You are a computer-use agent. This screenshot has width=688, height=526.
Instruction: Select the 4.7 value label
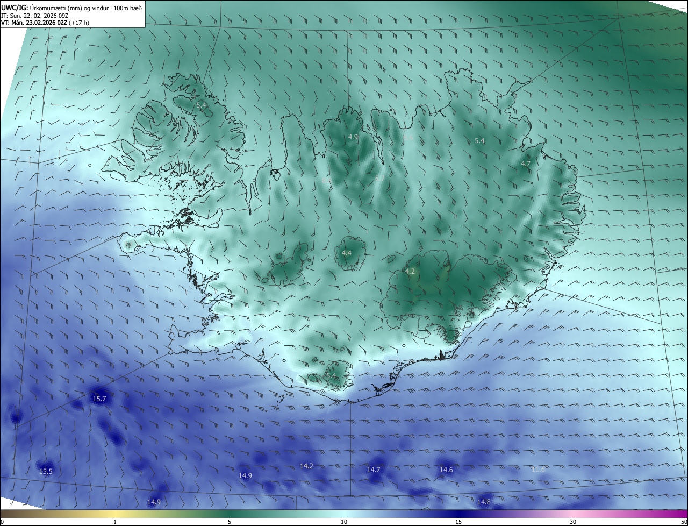[526, 164]
